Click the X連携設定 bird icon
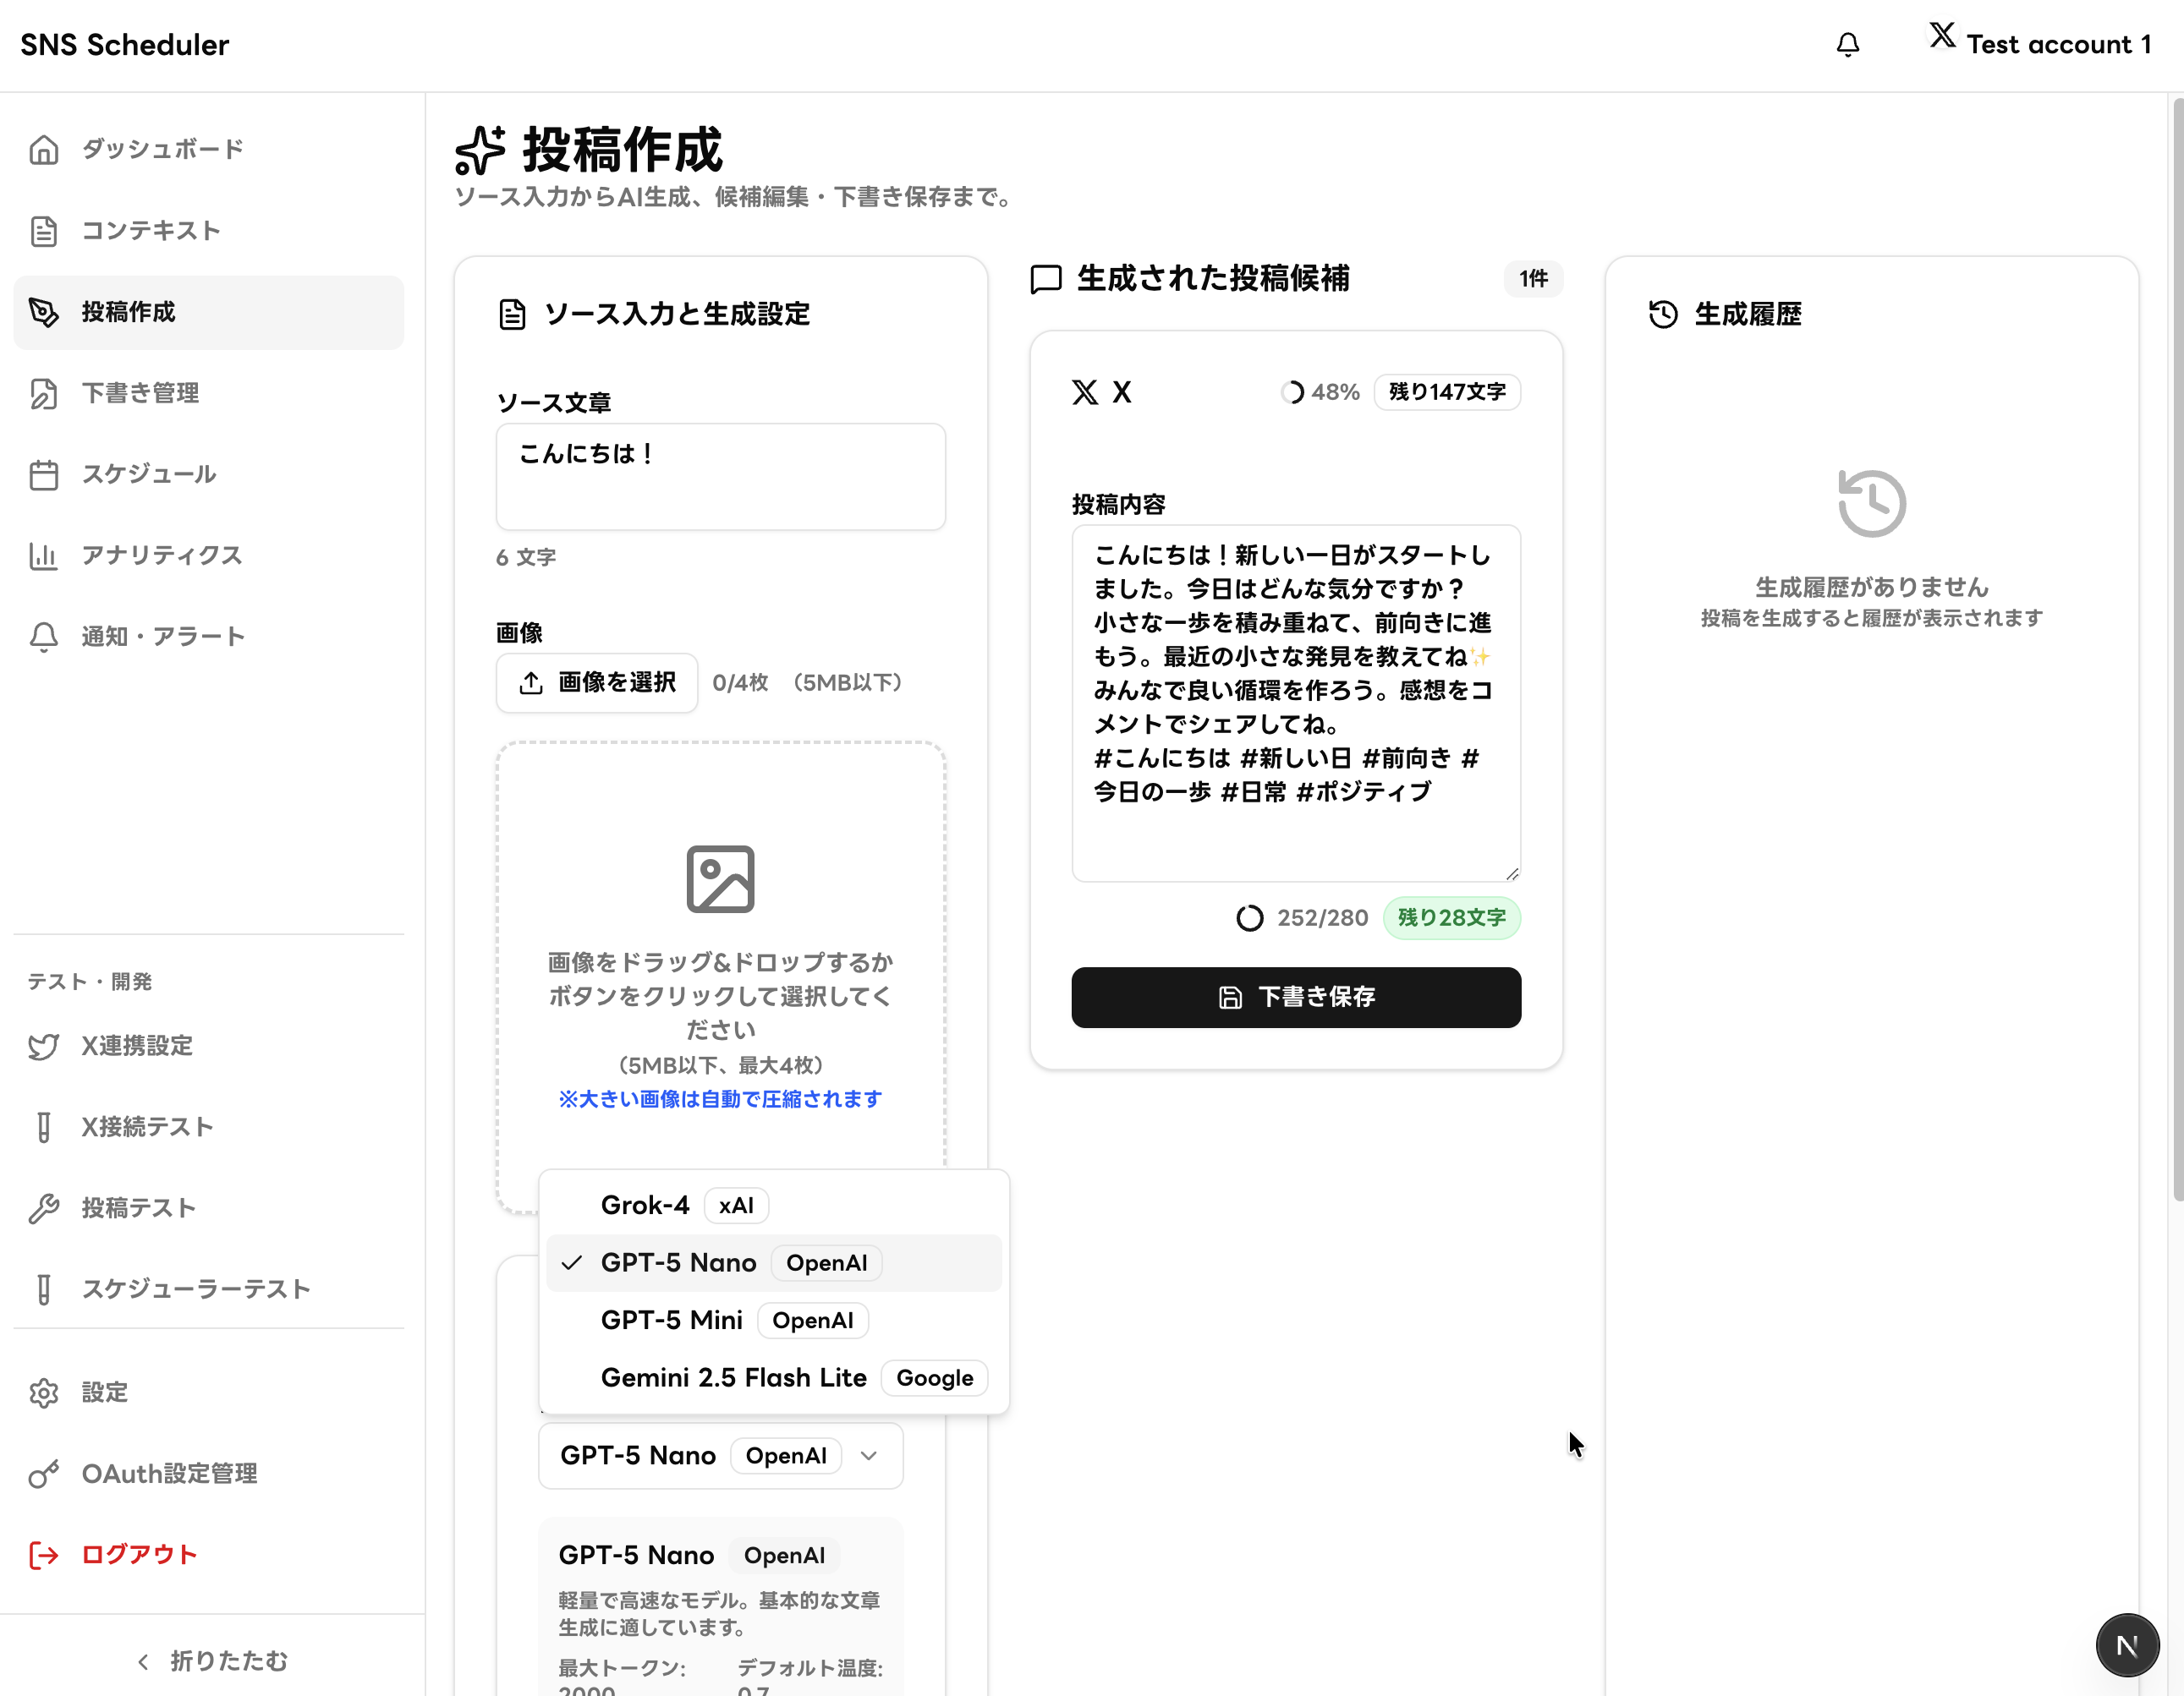This screenshot has width=2184, height=1696. tap(44, 1047)
